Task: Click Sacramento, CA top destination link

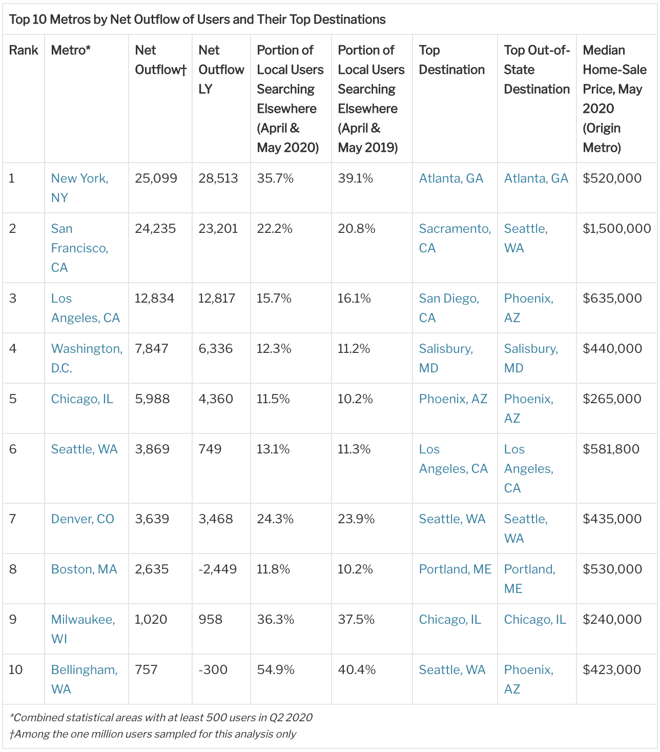Action: (455, 238)
